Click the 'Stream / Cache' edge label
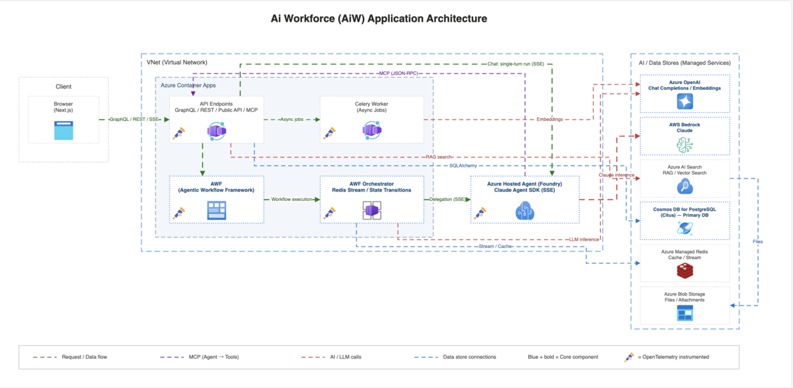Screen dimensions: 793x388 (496, 247)
